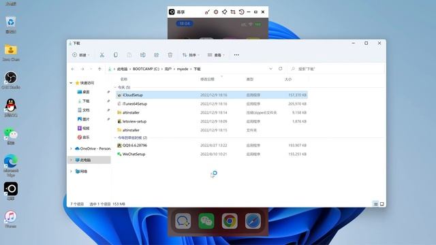Image resolution: width=436 pixels, height=245 pixels.
Task: Click the Rename icon in Explorer toolbar
Action: point(142,55)
